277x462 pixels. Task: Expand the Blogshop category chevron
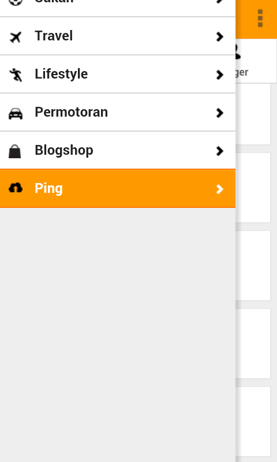[x=220, y=151]
